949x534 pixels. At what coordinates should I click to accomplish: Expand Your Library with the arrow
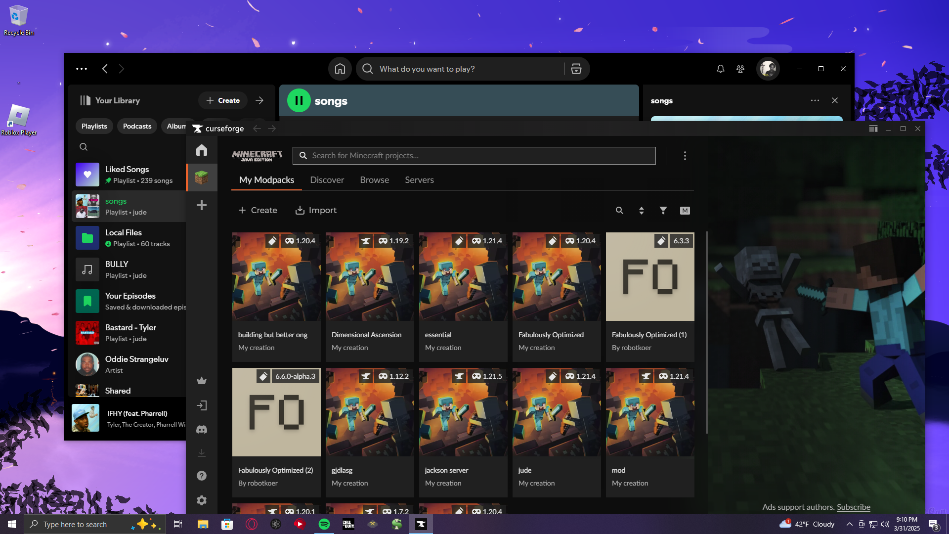point(259,100)
